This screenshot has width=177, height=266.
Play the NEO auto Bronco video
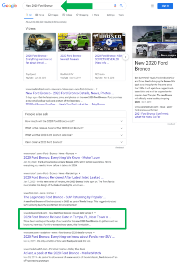109,42
